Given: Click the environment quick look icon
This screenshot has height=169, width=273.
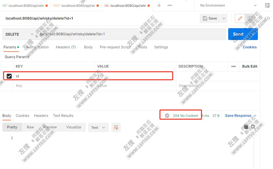Looking at the screenshot, I should 267,5.
